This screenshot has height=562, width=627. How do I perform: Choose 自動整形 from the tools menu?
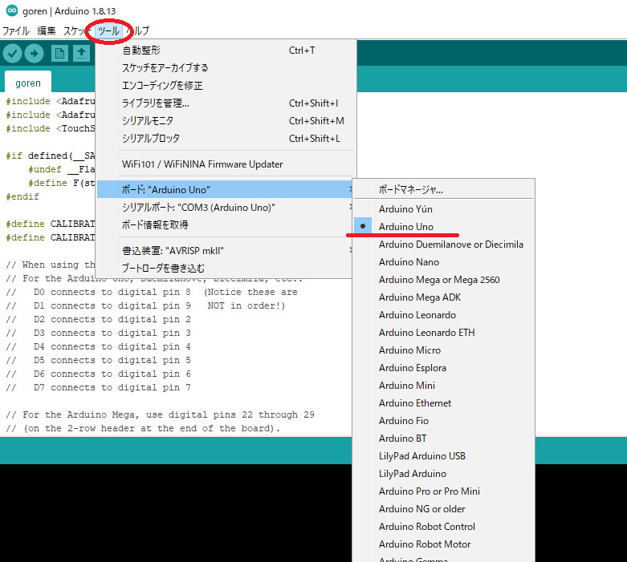[x=226, y=51]
